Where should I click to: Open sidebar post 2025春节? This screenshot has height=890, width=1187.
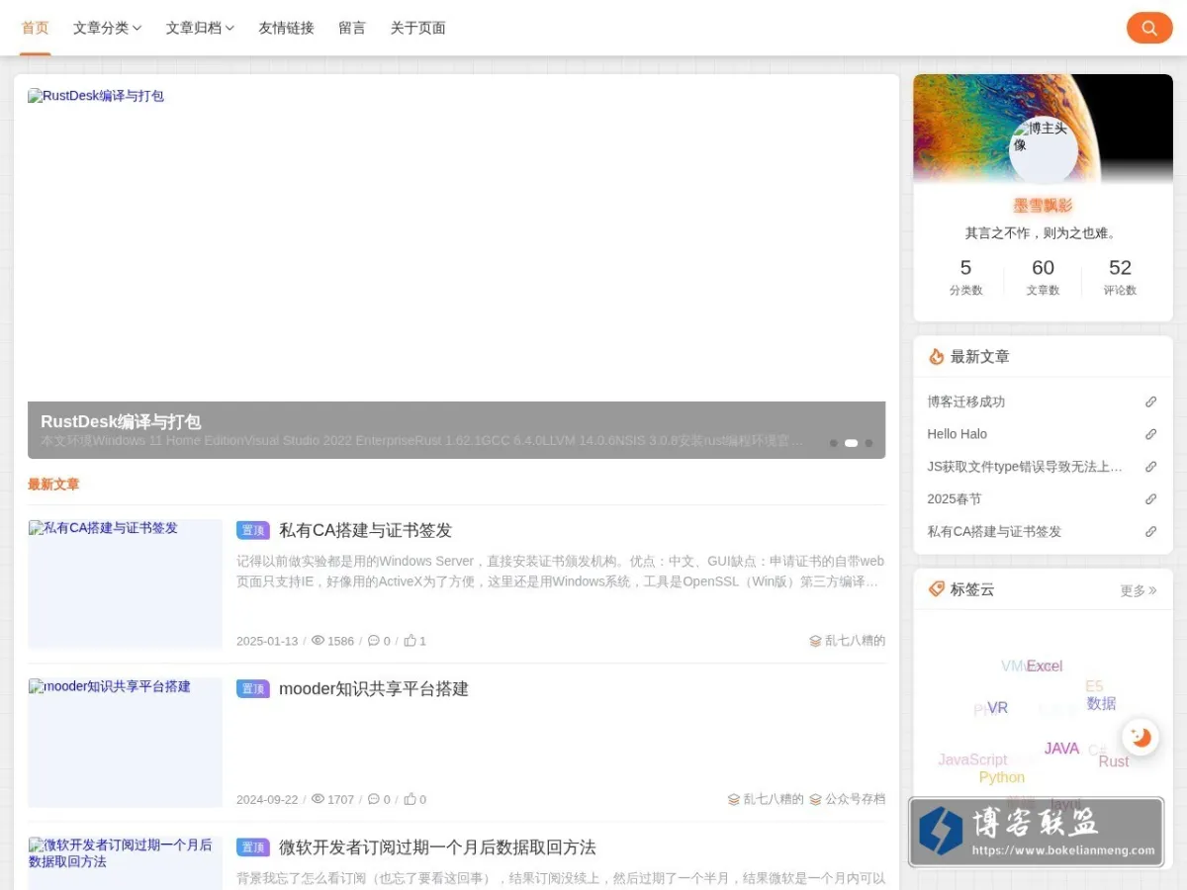point(955,499)
